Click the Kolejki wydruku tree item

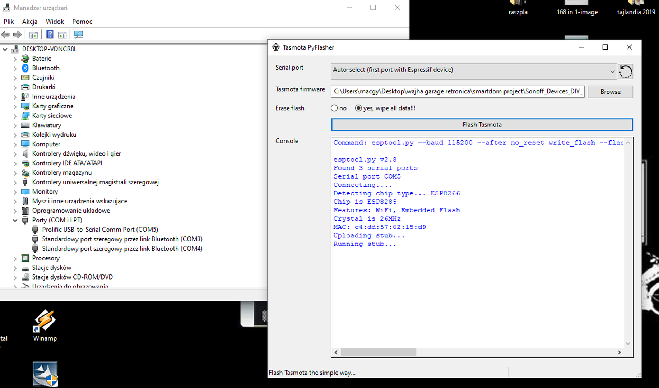[x=54, y=135]
